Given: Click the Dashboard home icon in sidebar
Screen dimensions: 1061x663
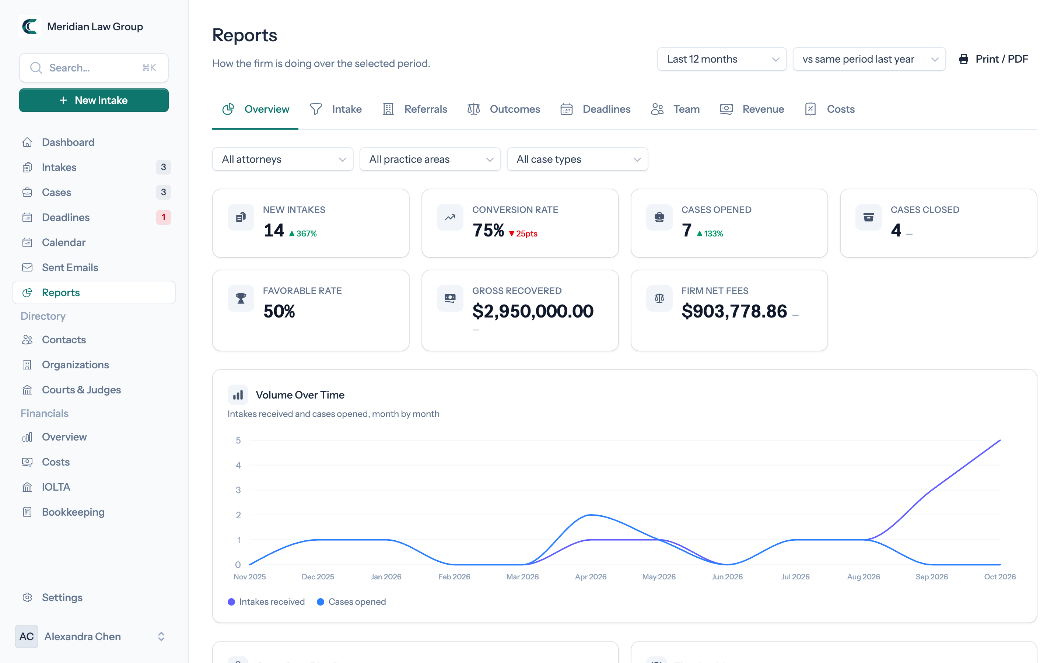Looking at the screenshot, I should tap(27, 142).
